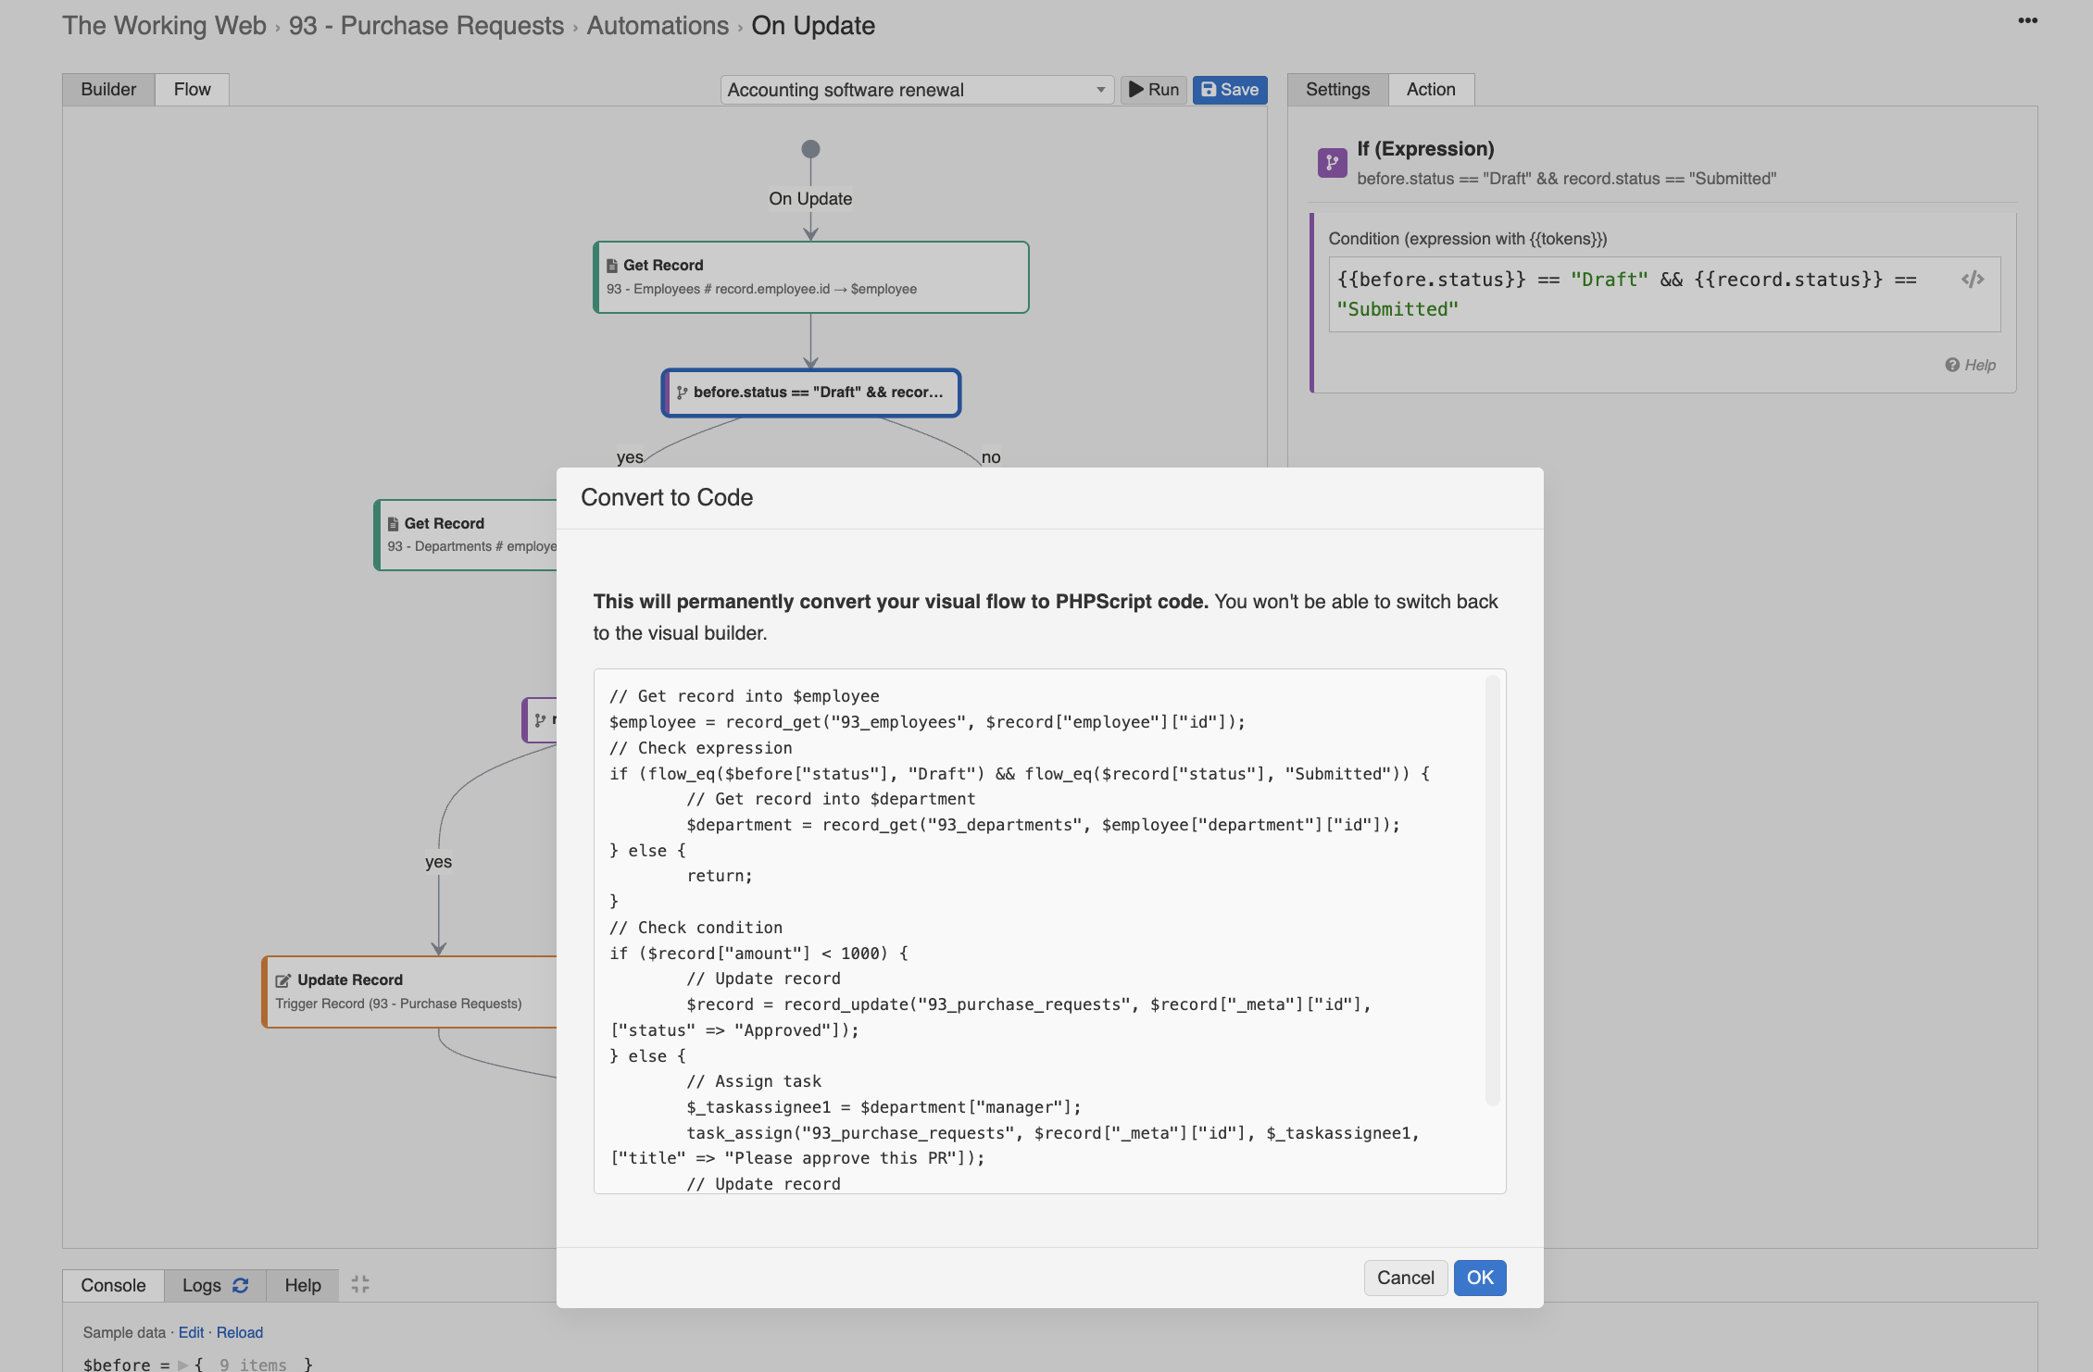Open the Automations breadcrumb
Image resolution: width=2093 pixels, height=1372 pixels.
point(658,25)
